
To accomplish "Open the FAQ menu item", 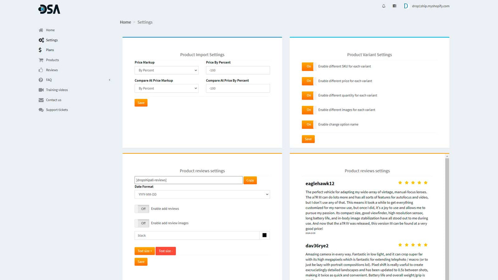I will [x=49, y=80].
